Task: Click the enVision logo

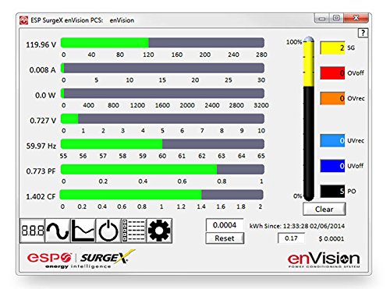Action: (324, 259)
